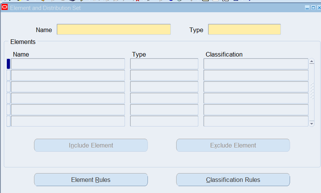Click the scroll down arrow of the Elements list
Viewport: 321px width, 193px height.
311,124
